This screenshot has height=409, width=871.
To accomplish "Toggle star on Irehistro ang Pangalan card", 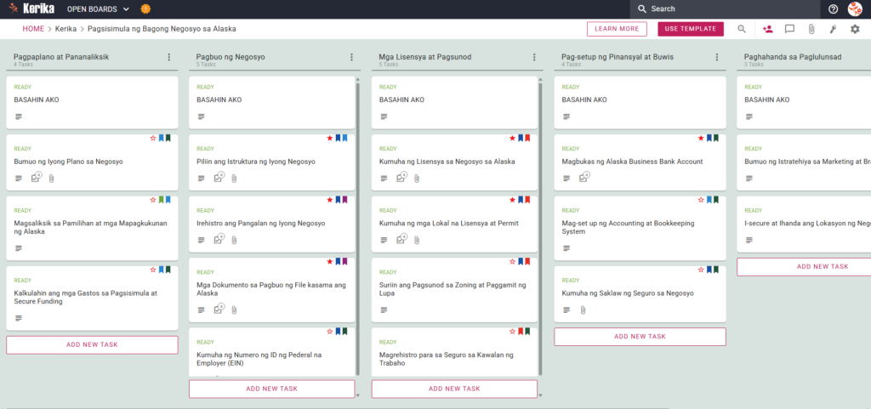I will tap(330, 199).
